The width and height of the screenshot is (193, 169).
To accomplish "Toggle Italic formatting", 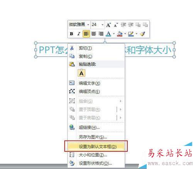I will [79, 34].
